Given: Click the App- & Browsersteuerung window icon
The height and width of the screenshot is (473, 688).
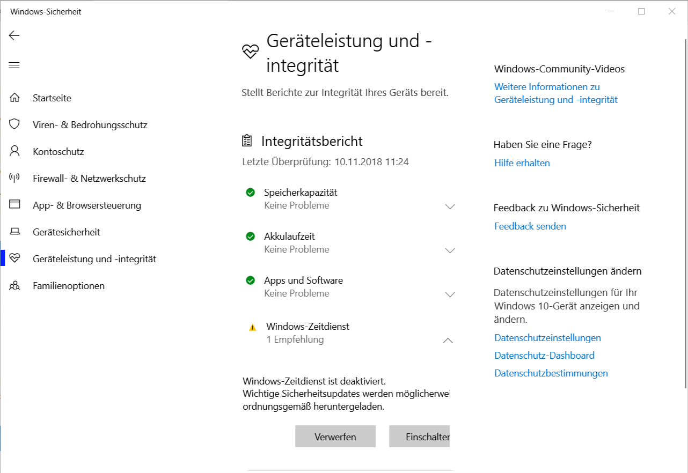Looking at the screenshot, I should (x=14, y=205).
